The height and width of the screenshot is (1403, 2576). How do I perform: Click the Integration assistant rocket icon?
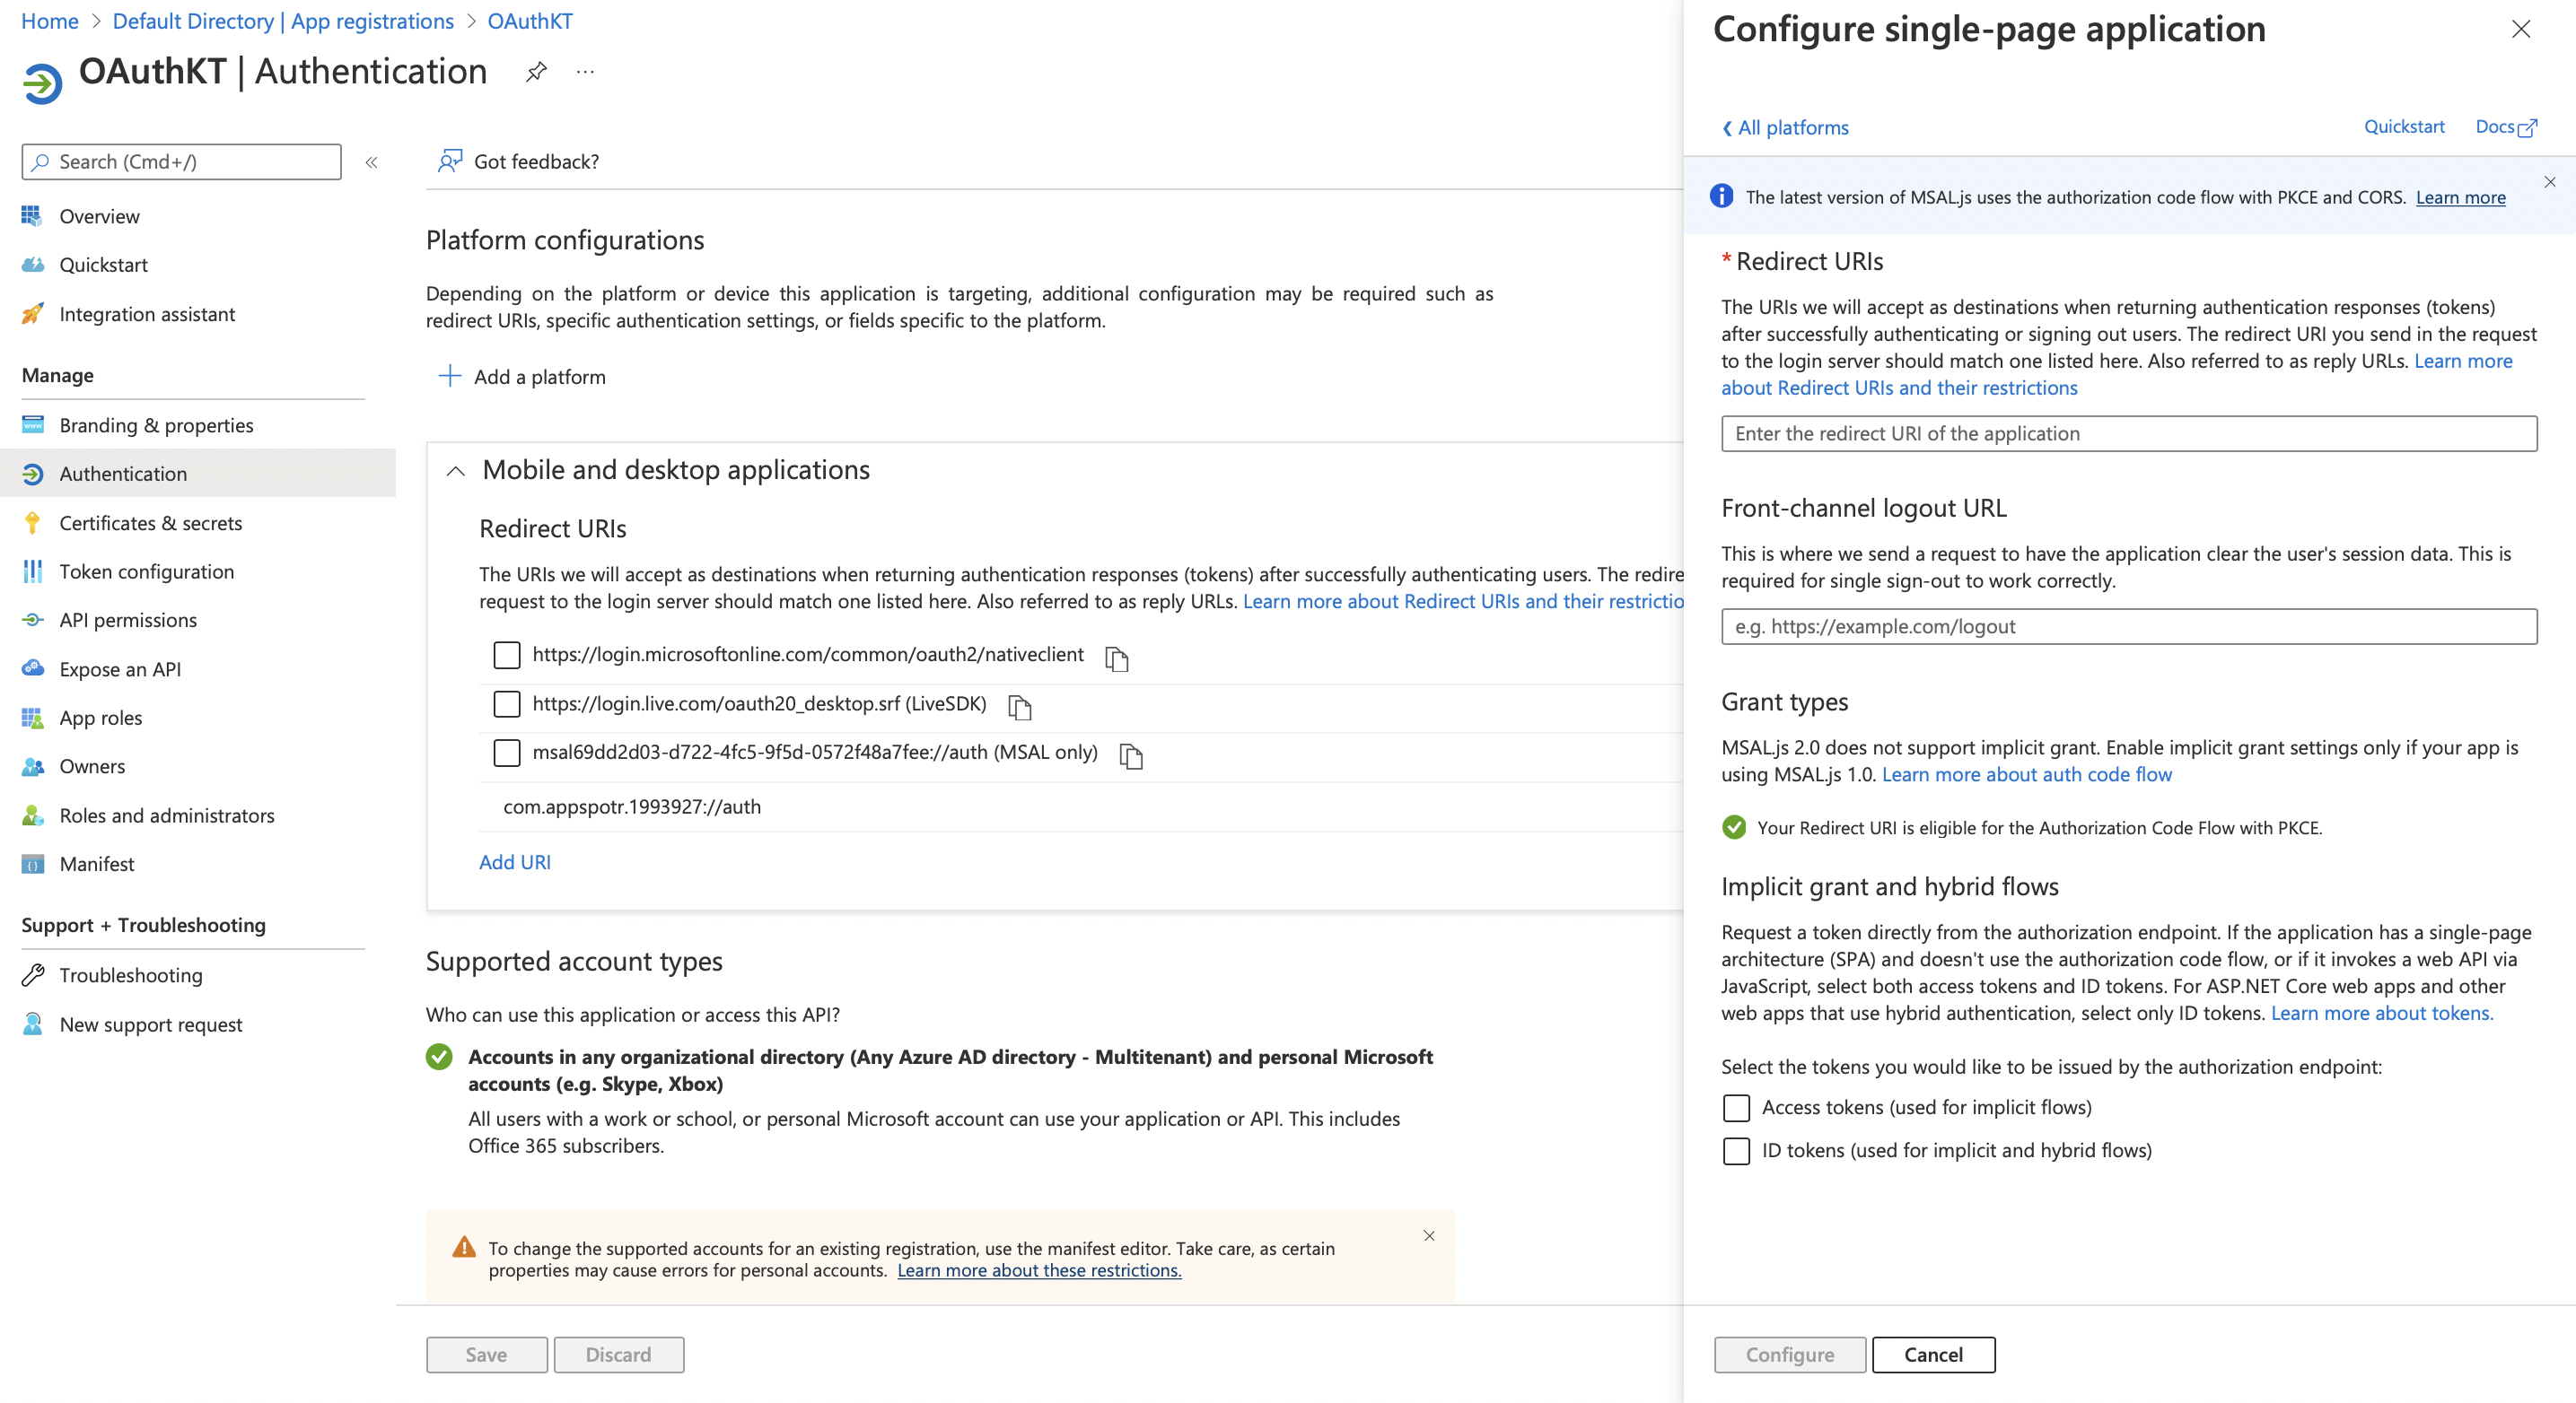coord(32,314)
